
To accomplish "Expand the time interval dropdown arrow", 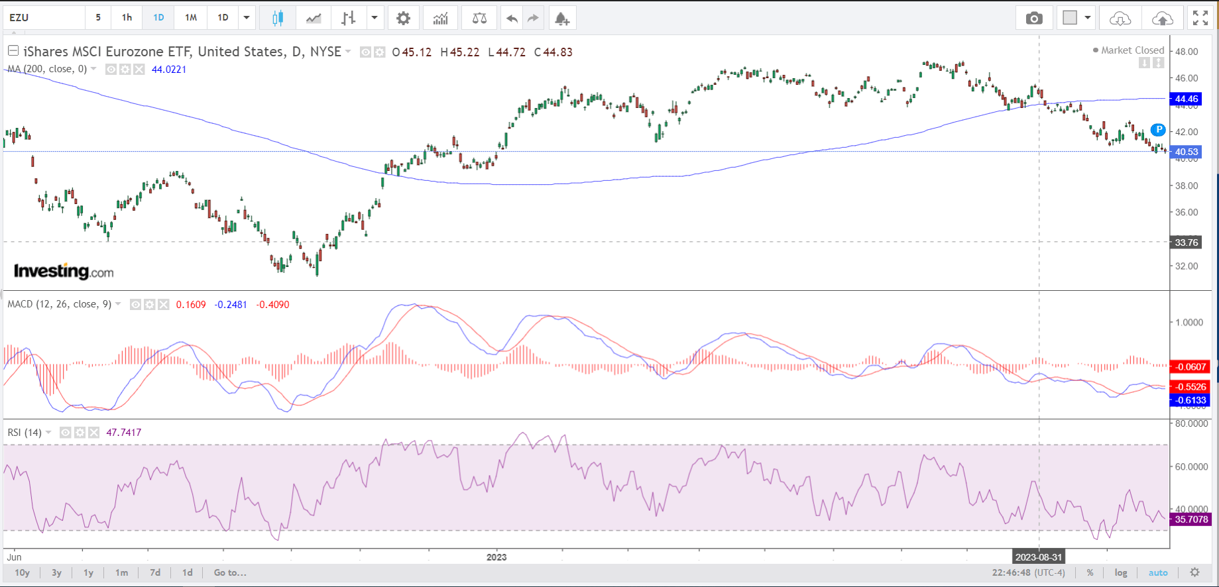I will click(247, 18).
